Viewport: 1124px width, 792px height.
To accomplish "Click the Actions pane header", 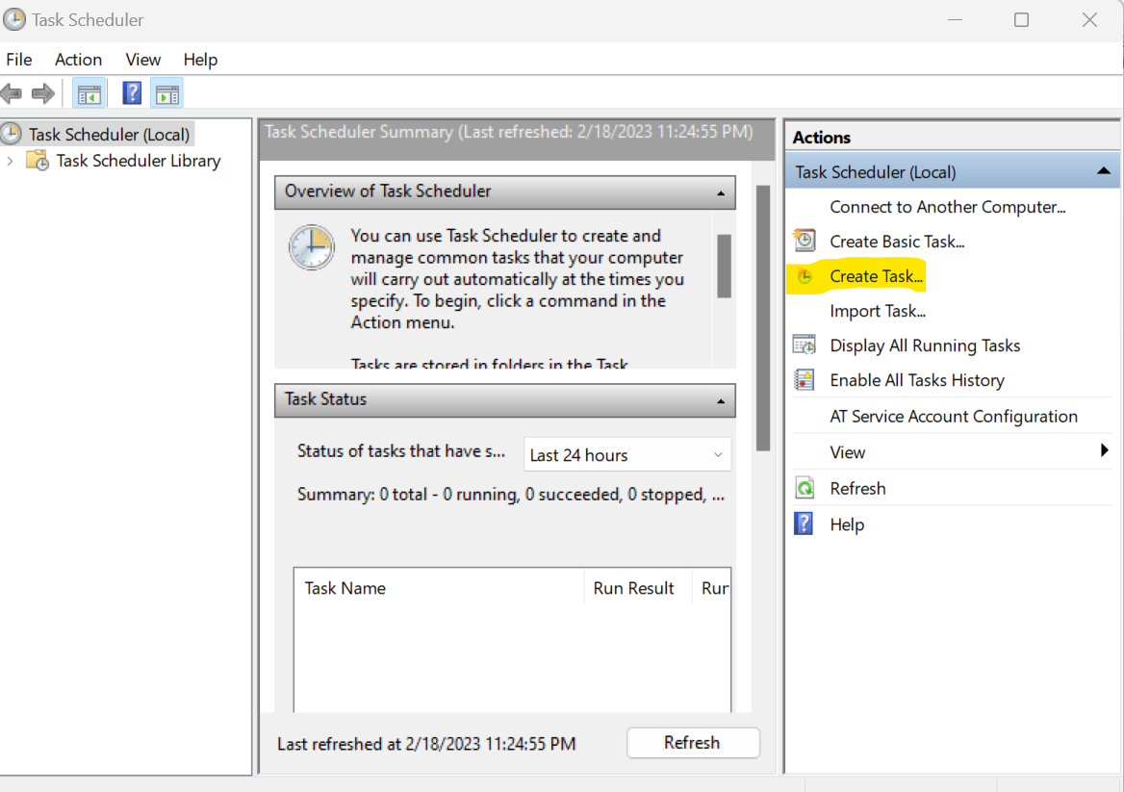I will pos(952,137).
